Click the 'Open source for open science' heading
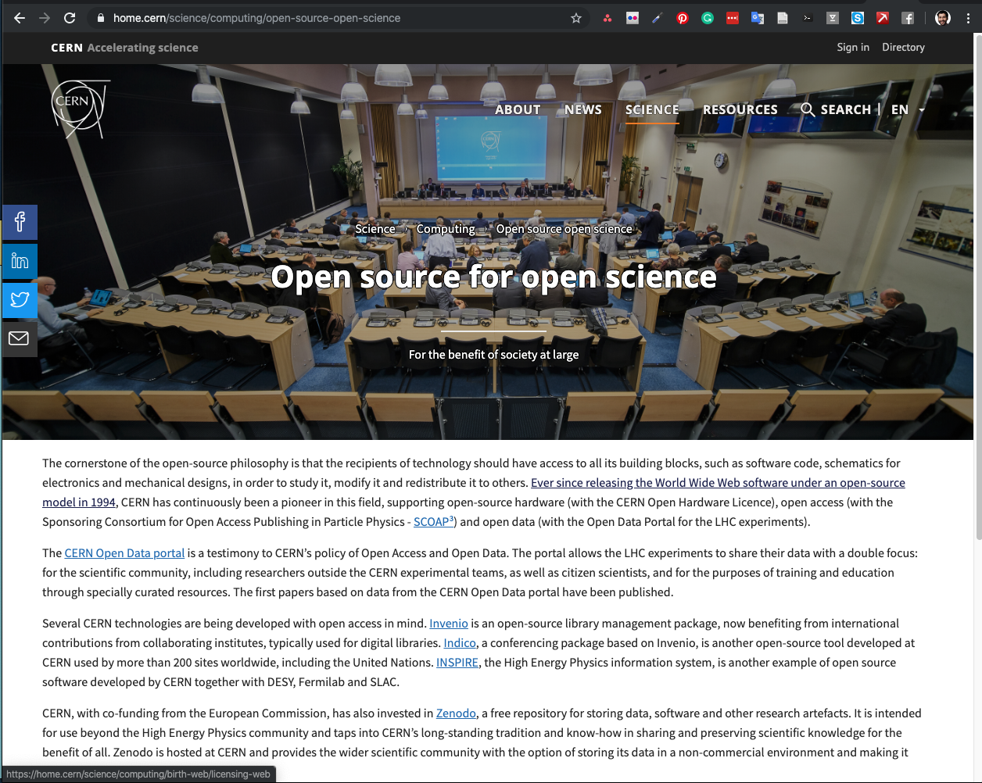This screenshot has width=982, height=783. click(494, 277)
